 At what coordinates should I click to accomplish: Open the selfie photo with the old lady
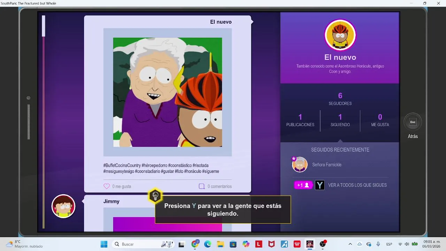point(168,92)
